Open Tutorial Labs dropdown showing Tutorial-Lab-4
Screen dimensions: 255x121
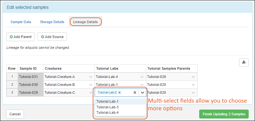pyautogui.click(x=142, y=77)
